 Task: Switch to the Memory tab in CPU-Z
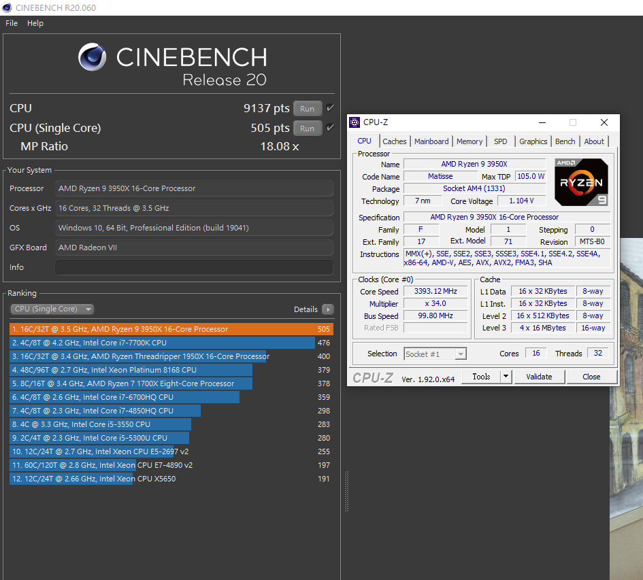(469, 141)
